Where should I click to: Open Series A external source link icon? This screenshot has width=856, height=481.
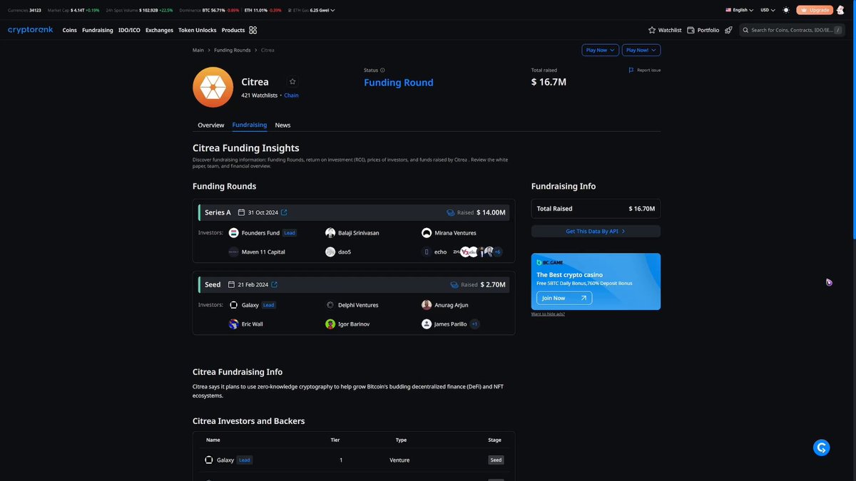tap(285, 212)
